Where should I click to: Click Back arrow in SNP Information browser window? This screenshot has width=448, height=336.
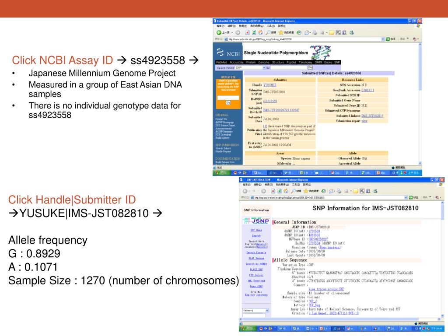coord(245,191)
